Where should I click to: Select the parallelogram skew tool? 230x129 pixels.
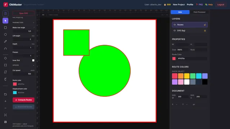[x=5, y=72]
